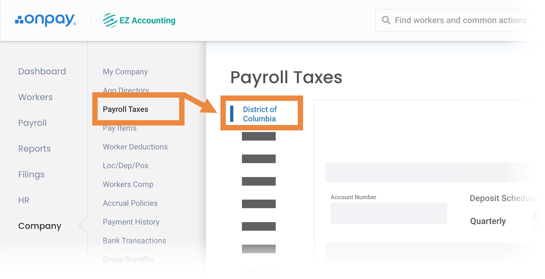
Task: Go to the Payroll section
Action: [x=32, y=123]
